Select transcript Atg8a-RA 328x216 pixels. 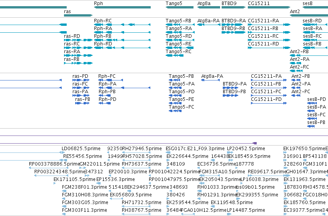(x=209, y=21)
